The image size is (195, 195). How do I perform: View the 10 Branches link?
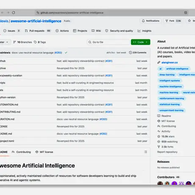click(x=22, y=42)
